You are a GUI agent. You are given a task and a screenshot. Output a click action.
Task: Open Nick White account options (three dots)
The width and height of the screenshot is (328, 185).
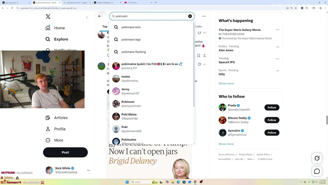(89, 170)
